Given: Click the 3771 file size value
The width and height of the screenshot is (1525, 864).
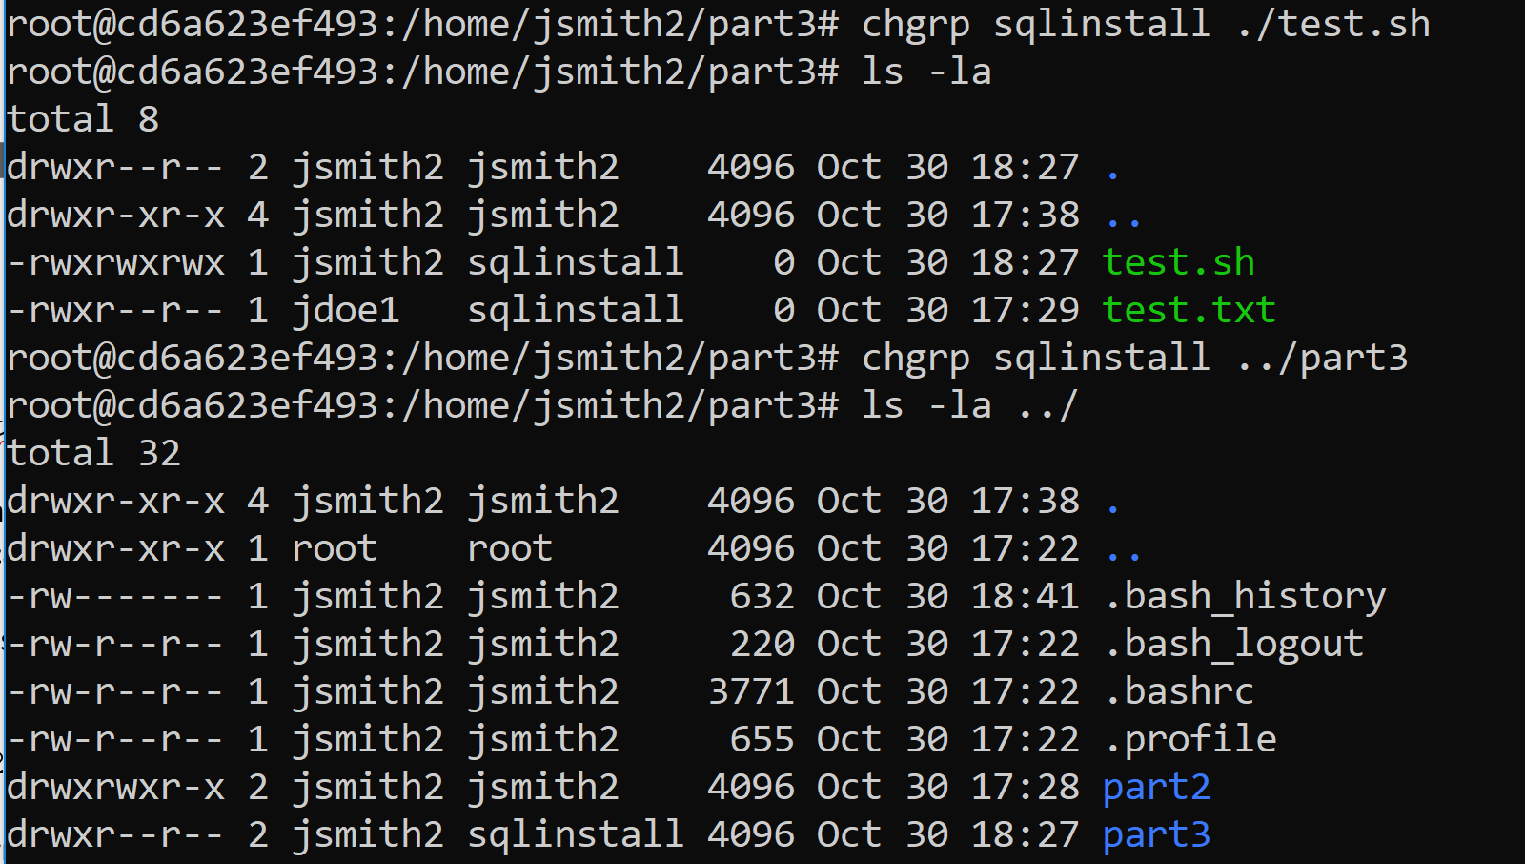Looking at the screenshot, I should (751, 692).
